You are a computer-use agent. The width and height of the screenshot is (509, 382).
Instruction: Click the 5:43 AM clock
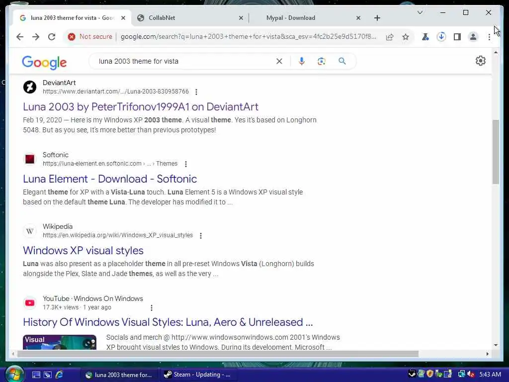(490, 374)
